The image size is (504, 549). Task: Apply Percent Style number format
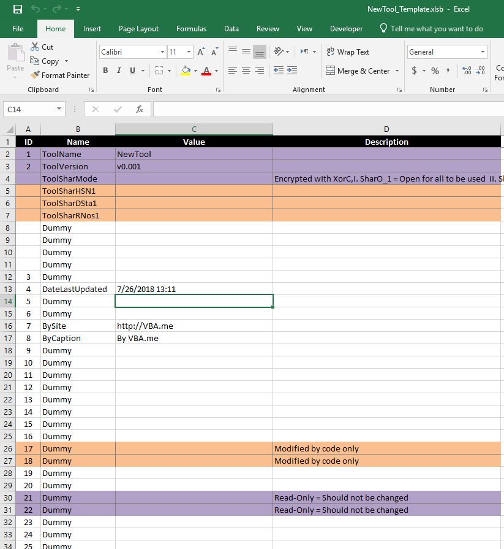[x=435, y=71]
